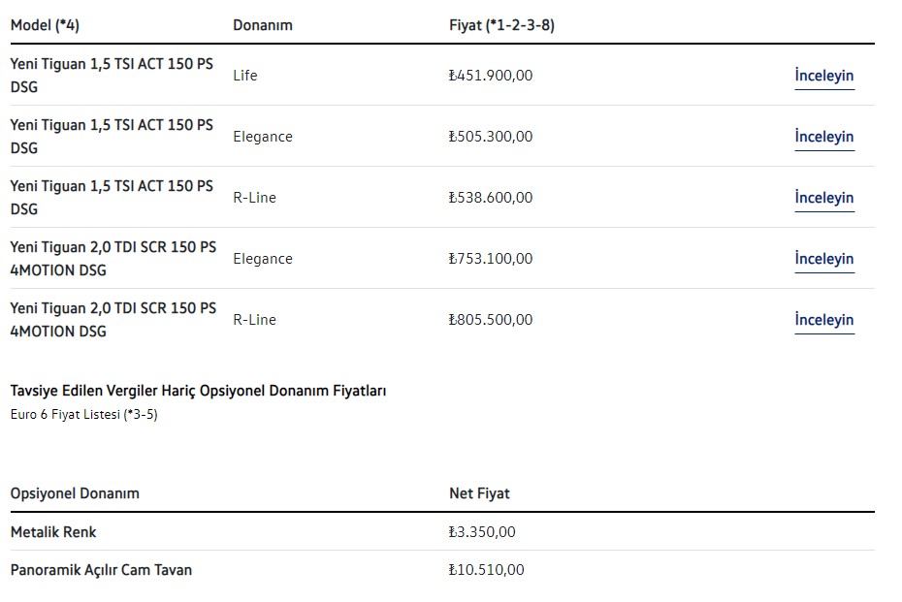Click the Euro 6 Fiyat Listesi note
Viewport: 902px width, 602px height.
83,415
